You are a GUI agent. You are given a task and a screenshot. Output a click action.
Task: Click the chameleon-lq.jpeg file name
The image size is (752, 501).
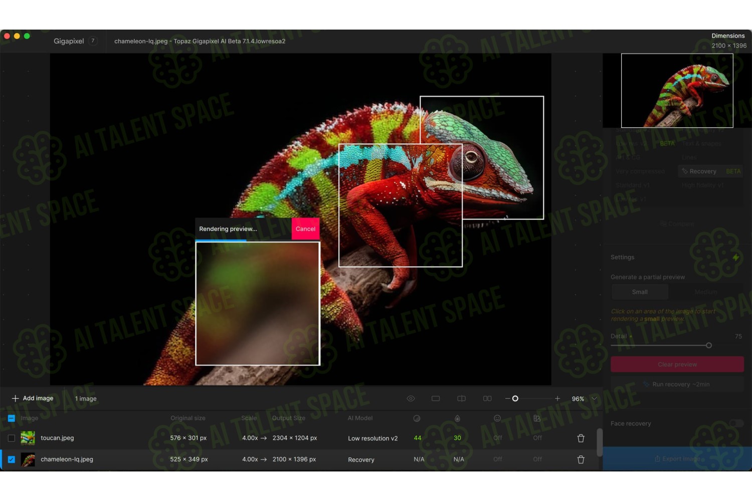pos(67,459)
